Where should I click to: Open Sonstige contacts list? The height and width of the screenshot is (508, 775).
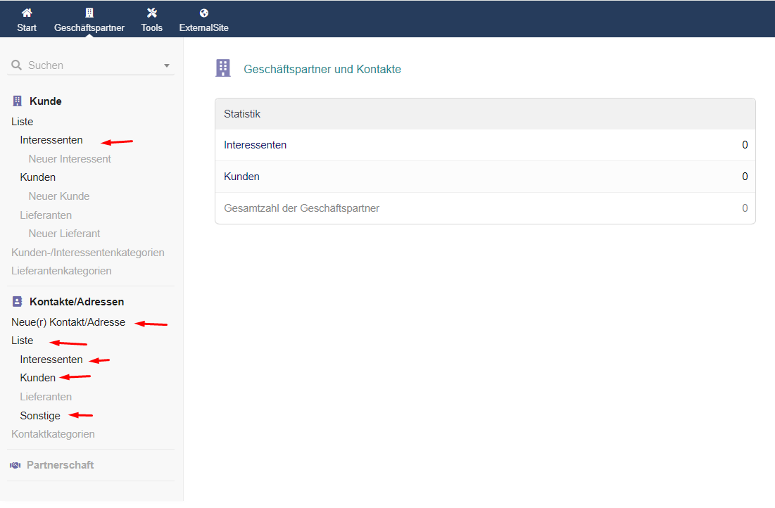40,416
